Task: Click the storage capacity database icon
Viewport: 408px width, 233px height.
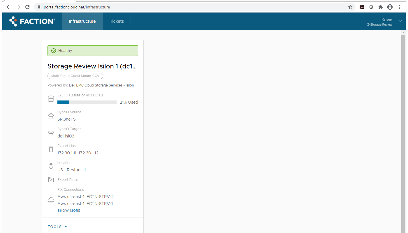Action: coord(51,99)
